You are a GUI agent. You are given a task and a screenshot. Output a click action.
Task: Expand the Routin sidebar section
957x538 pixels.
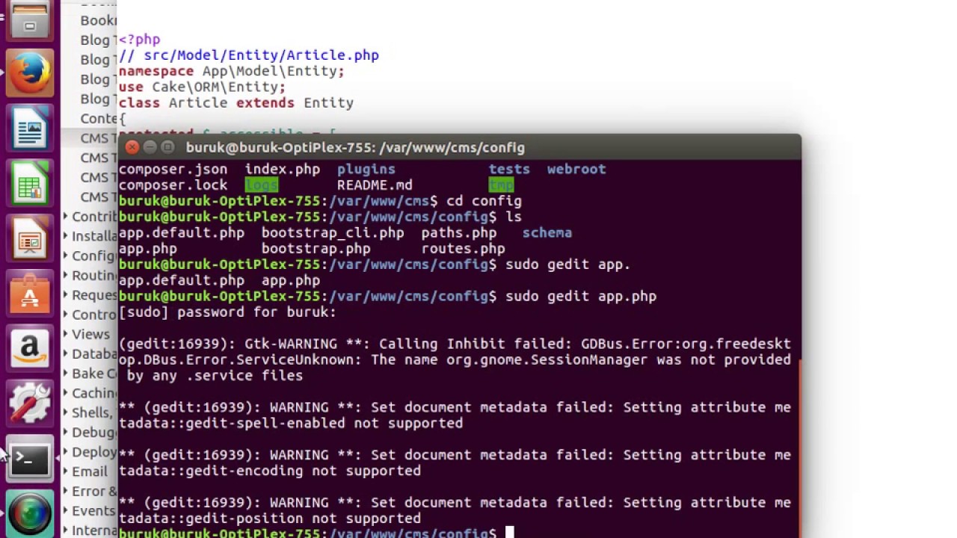(x=65, y=276)
